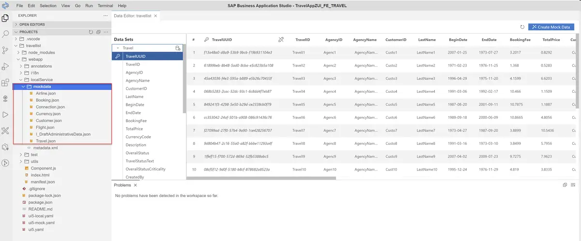
Task: Open the Git graph icon in activity bar
Action: pos(6,163)
